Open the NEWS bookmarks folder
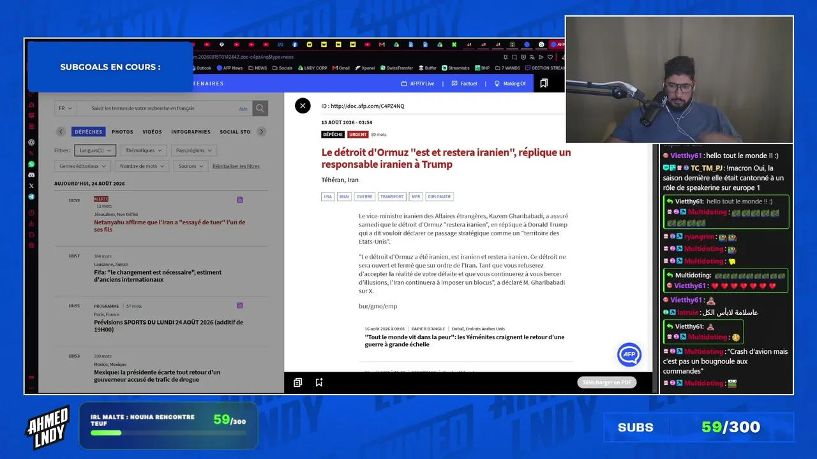The width and height of the screenshot is (817, 459). click(258, 68)
